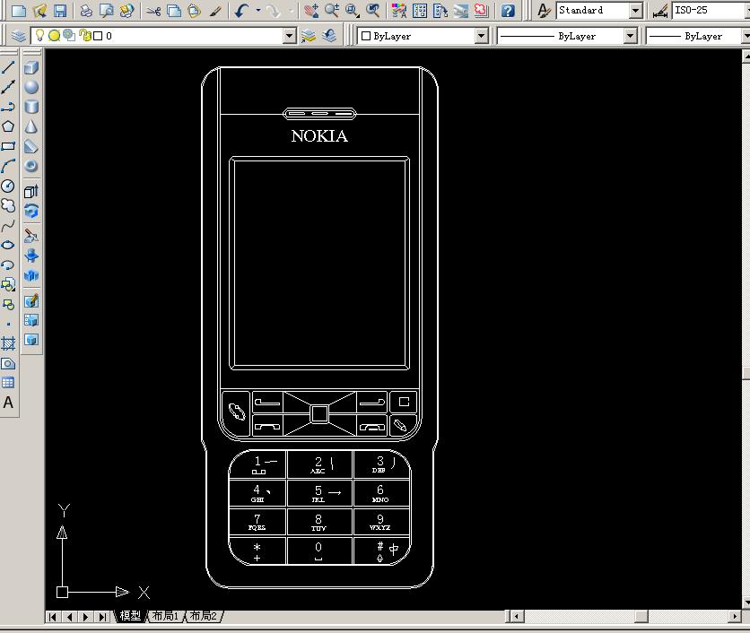This screenshot has width=750, height=633.
Task: Open the ISO-25 dimension style box
Action: click(711, 11)
